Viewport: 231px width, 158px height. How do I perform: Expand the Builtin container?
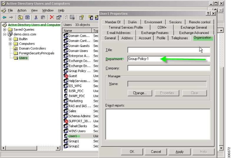[10, 39]
